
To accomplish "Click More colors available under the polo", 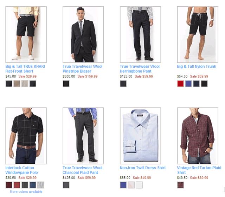I will [x=26, y=192].
